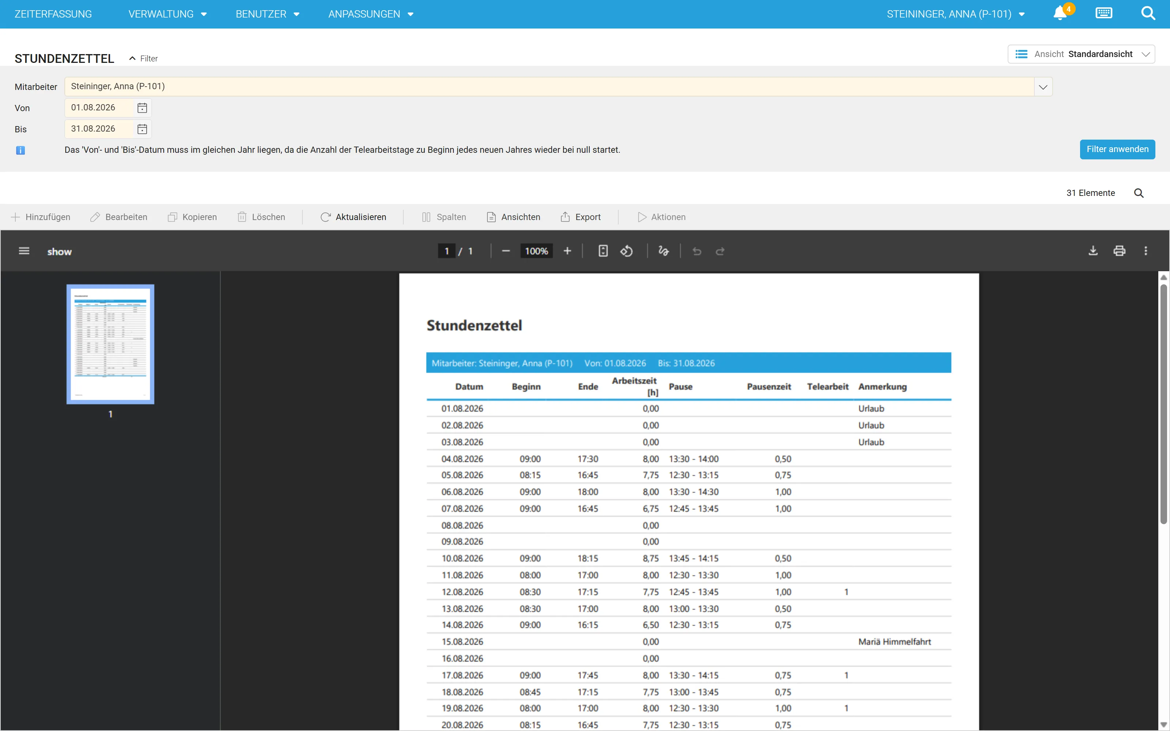Open Steininger, Anna user menu

pos(955,14)
